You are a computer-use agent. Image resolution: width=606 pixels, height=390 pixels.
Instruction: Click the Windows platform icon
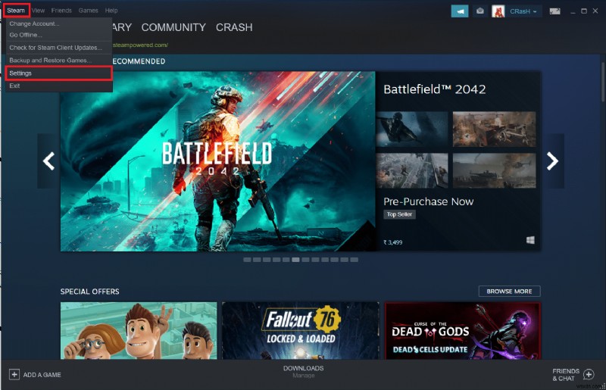pos(531,240)
